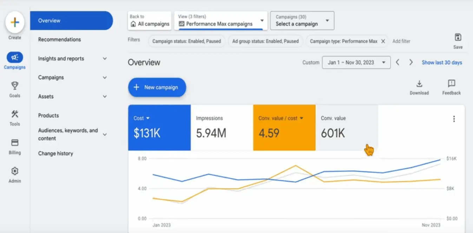The height and width of the screenshot is (233, 473).
Task: Click Show last 30 days link
Action: coord(442,63)
